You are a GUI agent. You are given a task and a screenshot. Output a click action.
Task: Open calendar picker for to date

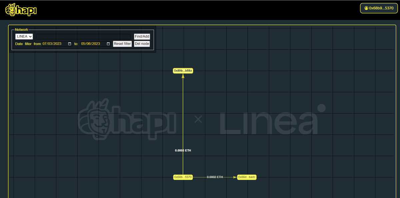pos(108,44)
